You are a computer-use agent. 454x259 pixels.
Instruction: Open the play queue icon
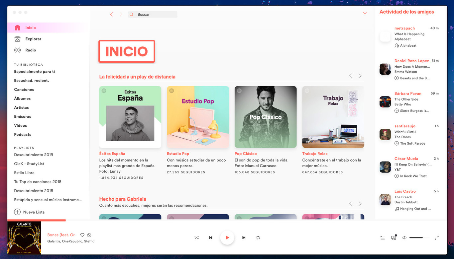click(383, 238)
